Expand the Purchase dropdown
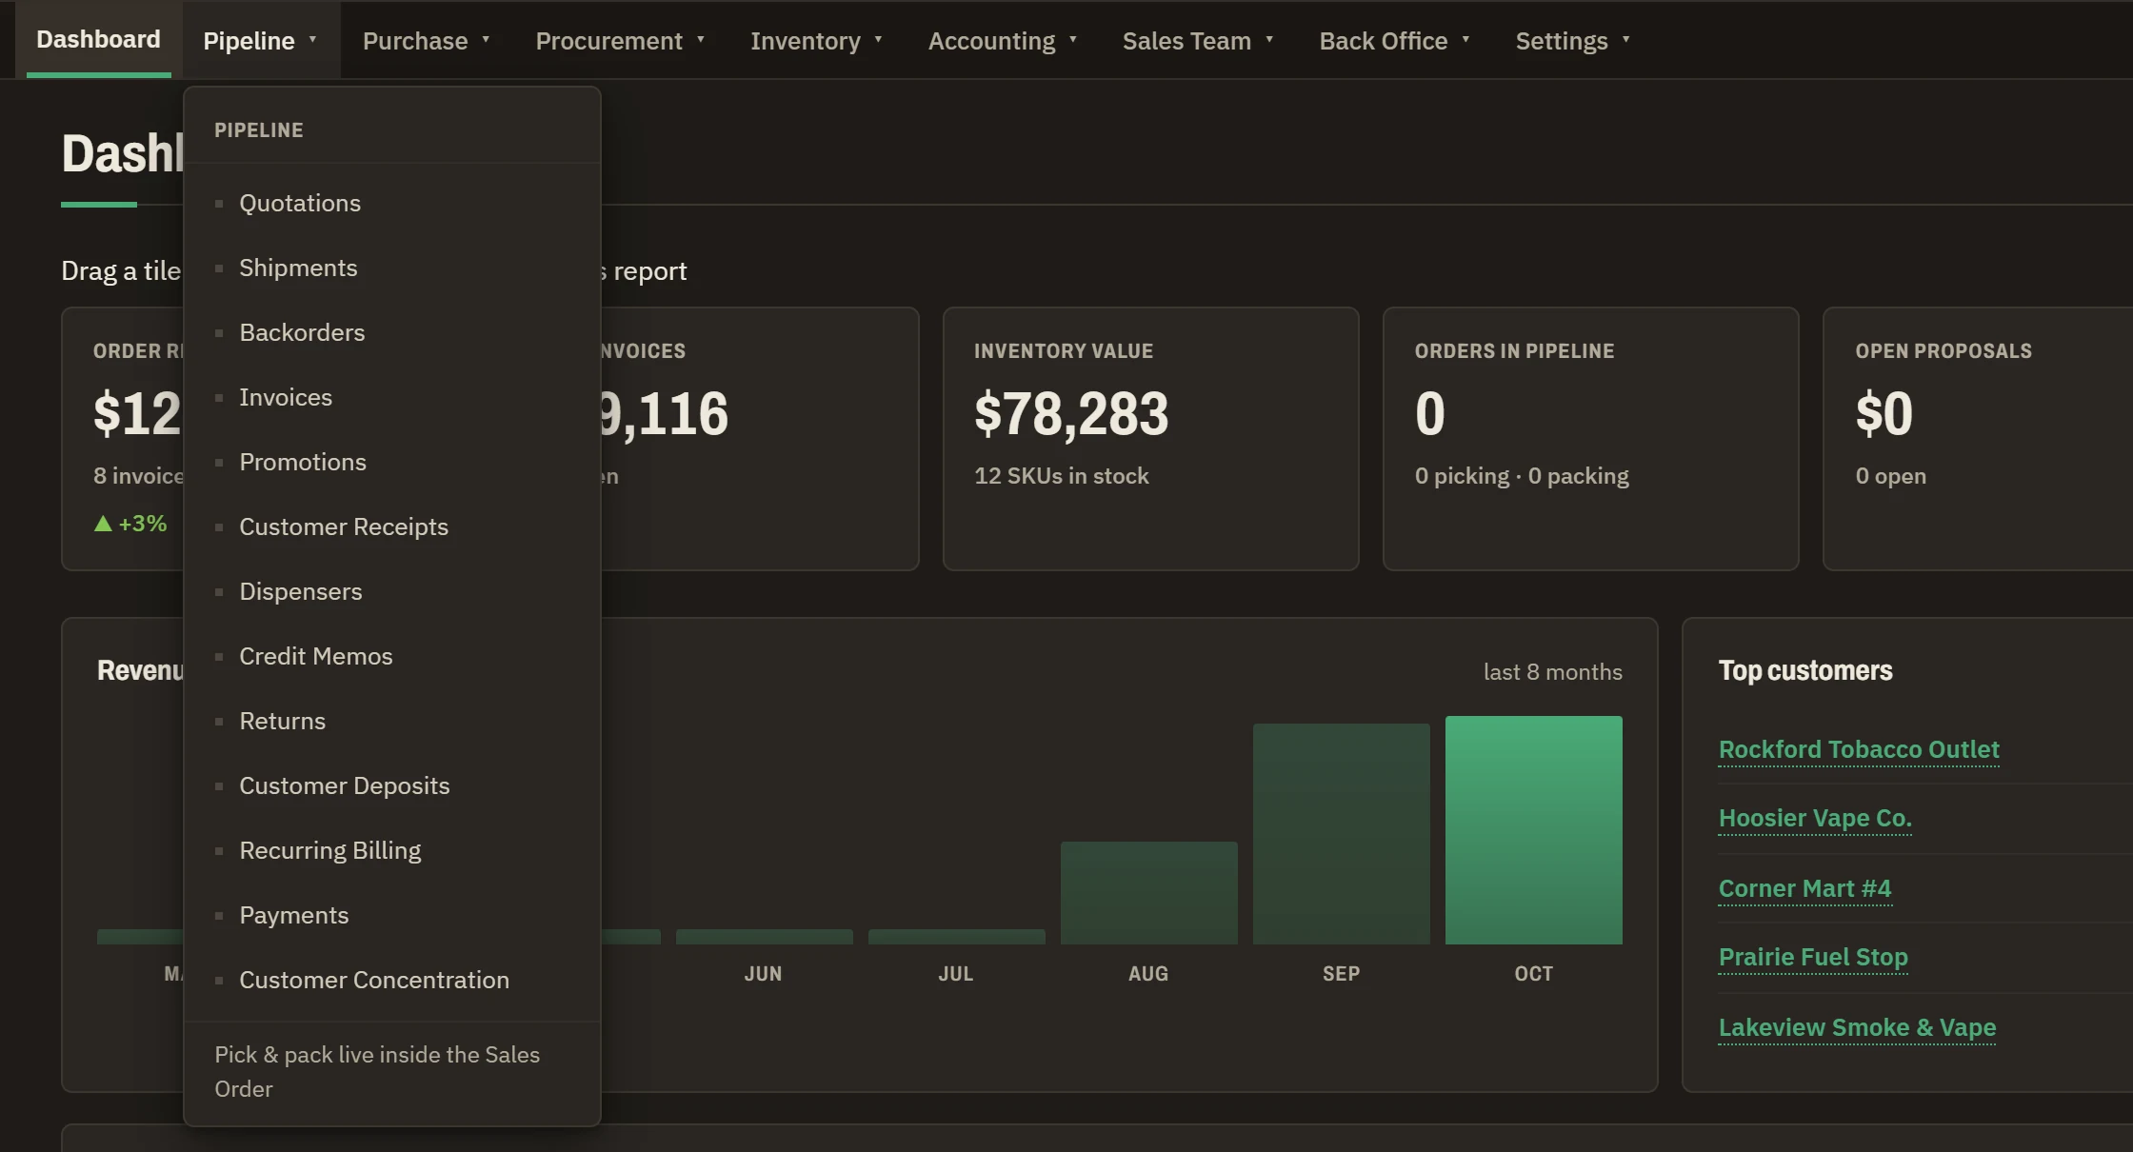Image resolution: width=2133 pixels, height=1152 pixels. 426,41
